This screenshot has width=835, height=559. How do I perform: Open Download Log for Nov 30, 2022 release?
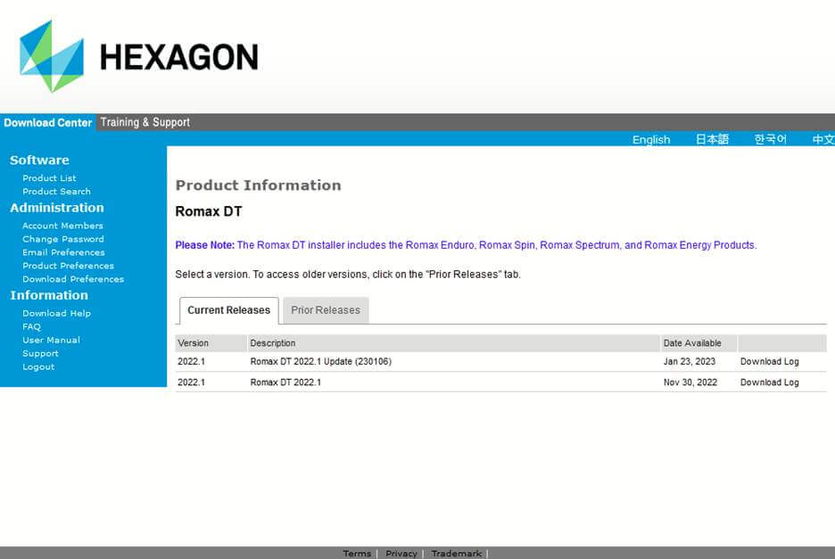click(x=769, y=382)
